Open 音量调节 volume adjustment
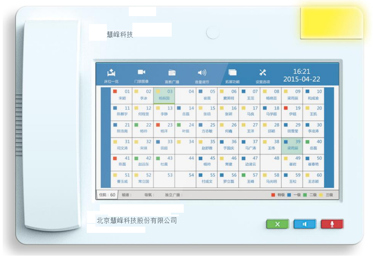 coord(202,76)
